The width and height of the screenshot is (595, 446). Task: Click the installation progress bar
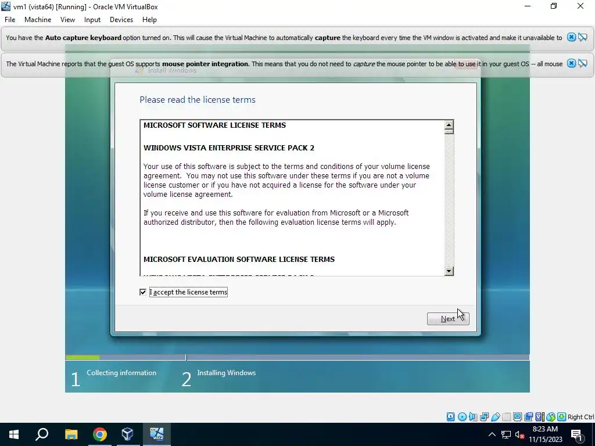coord(297,357)
